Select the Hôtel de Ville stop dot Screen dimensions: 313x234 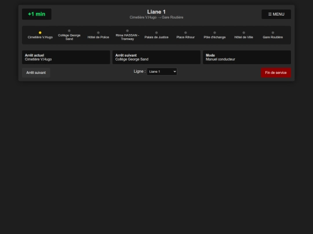pos(243,32)
